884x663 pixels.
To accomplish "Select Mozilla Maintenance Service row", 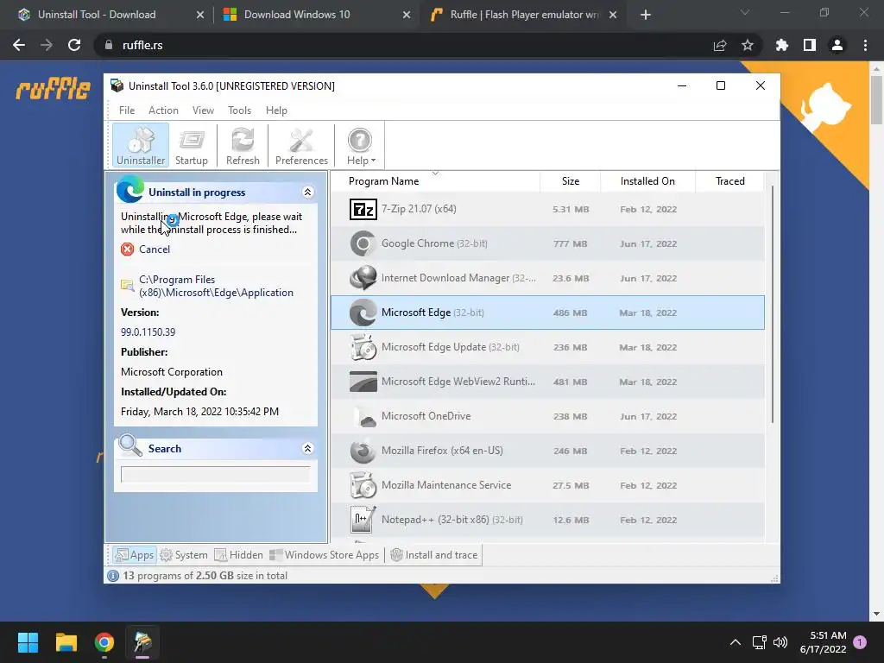I will point(547,485).
